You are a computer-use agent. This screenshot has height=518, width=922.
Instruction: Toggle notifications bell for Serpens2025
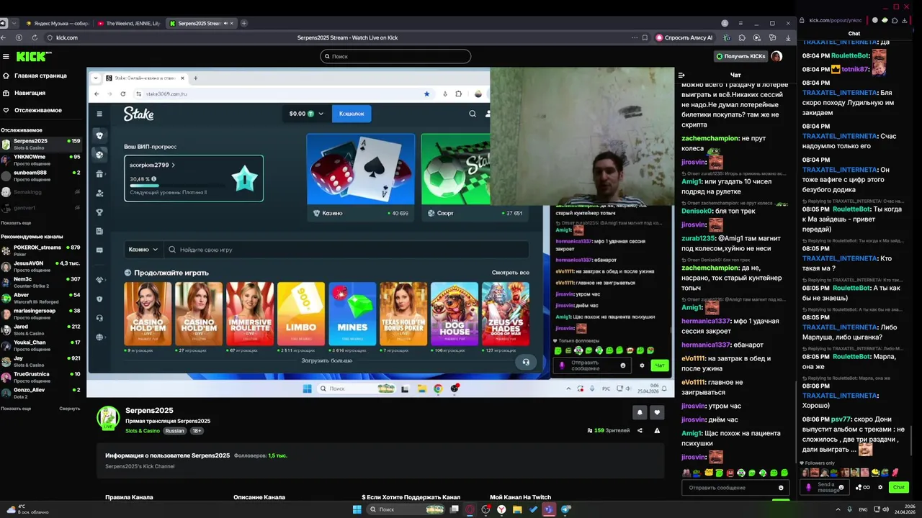[x=640, y=412]
